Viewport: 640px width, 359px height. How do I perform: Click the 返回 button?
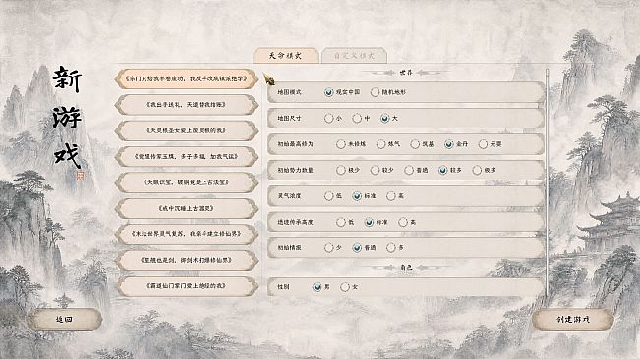[64, 320]
